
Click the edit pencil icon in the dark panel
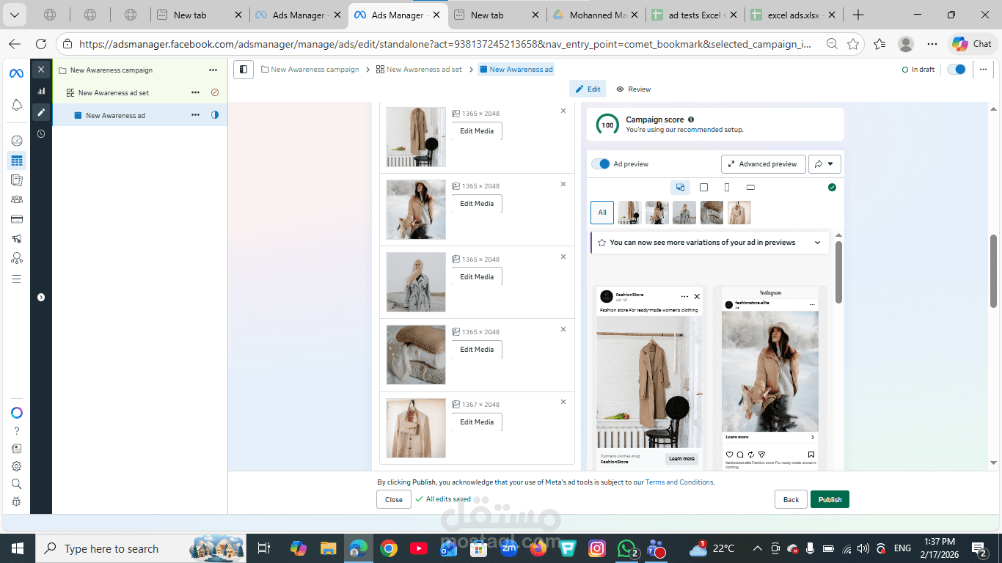41,112
